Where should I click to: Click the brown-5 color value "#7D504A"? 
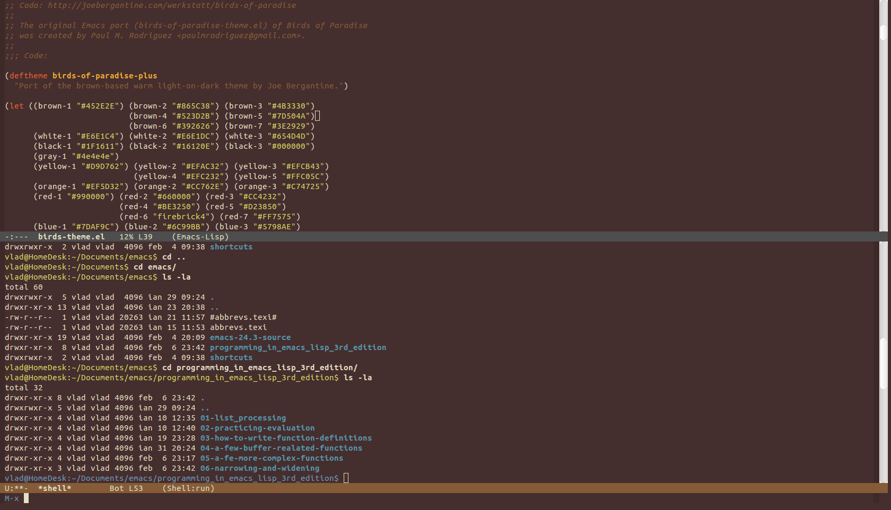tap(291, 116)
